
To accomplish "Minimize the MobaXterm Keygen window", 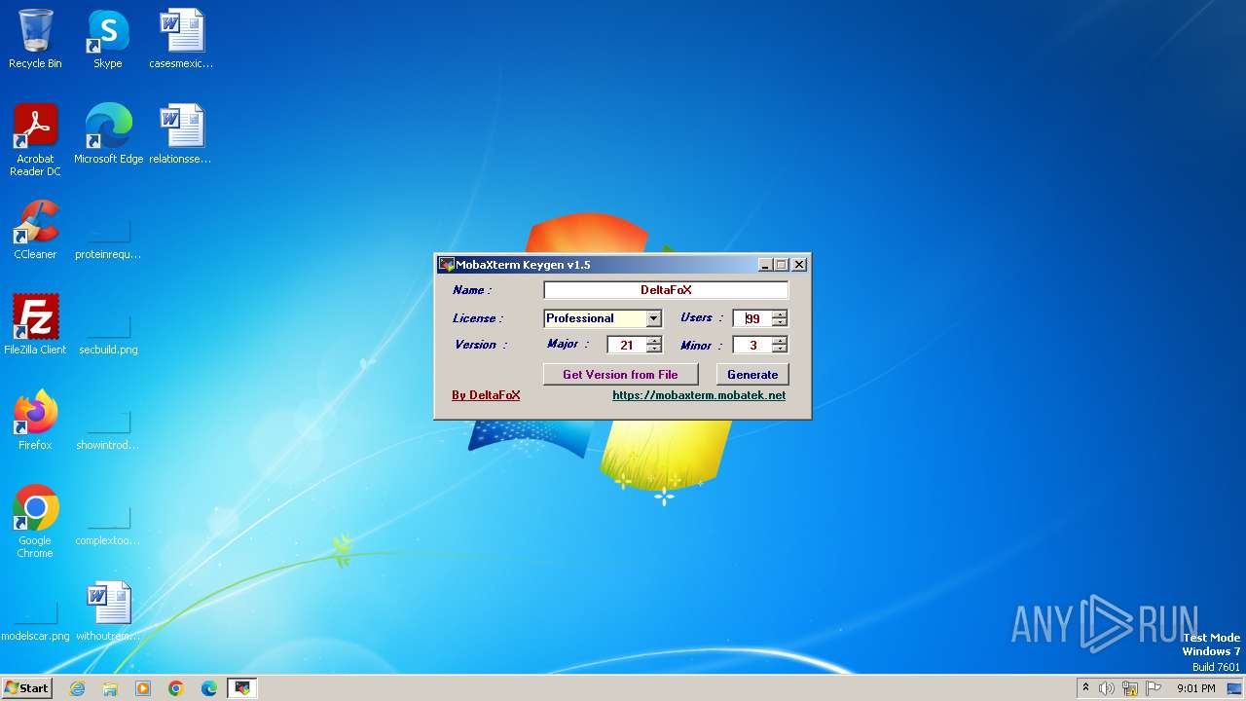I will tap(765, 265).
